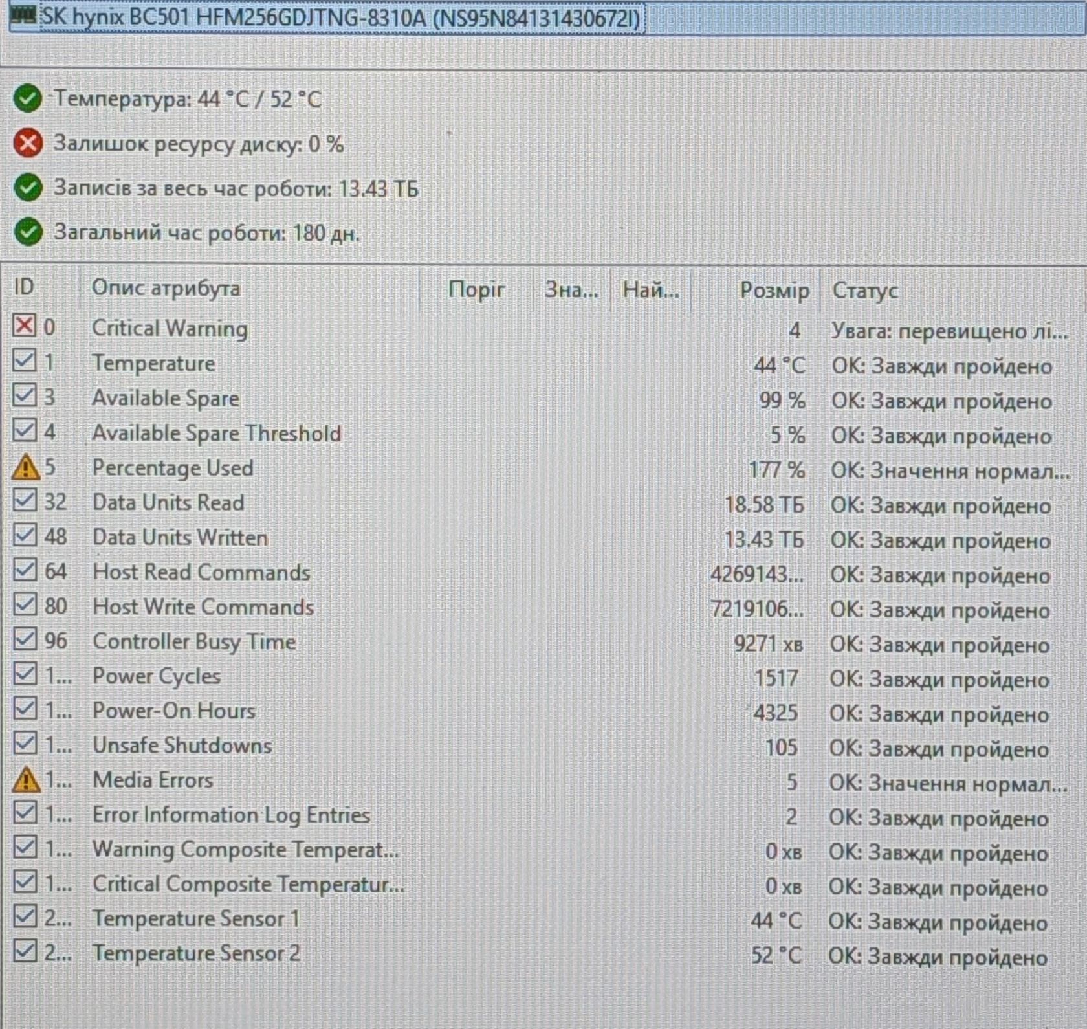
Task: Sort by the Поріг column header
Action: 476,289
